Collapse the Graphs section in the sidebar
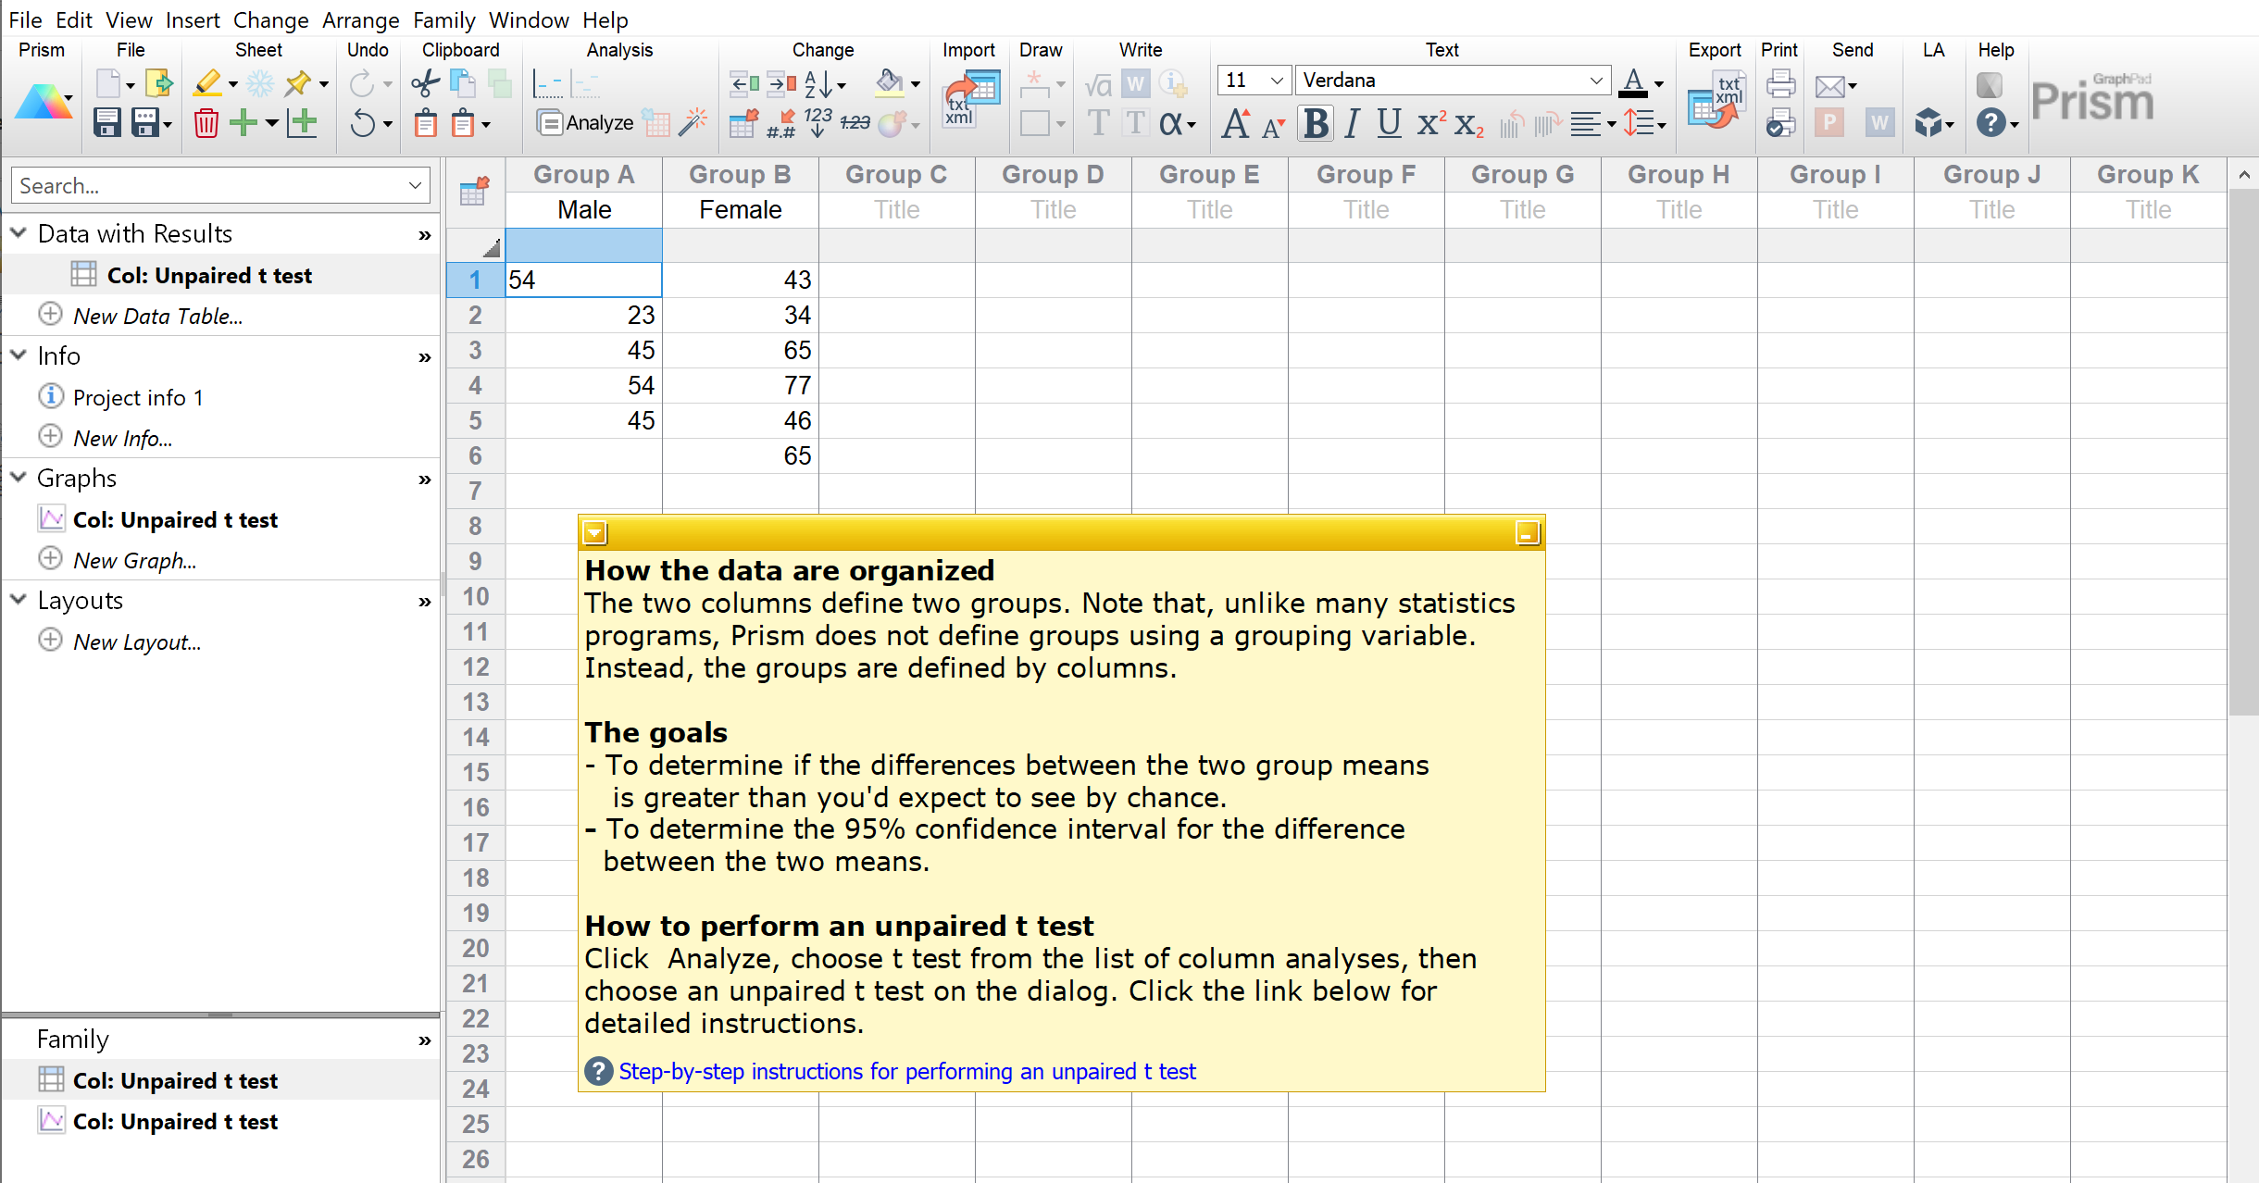The image size is (2259, 1183). point(18,477)
